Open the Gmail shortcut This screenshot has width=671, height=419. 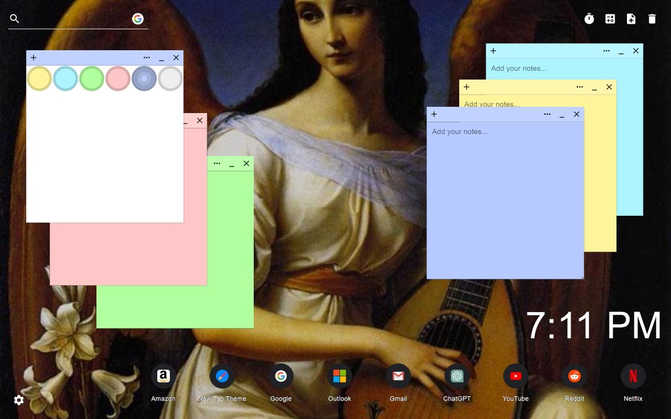point(398,383)
